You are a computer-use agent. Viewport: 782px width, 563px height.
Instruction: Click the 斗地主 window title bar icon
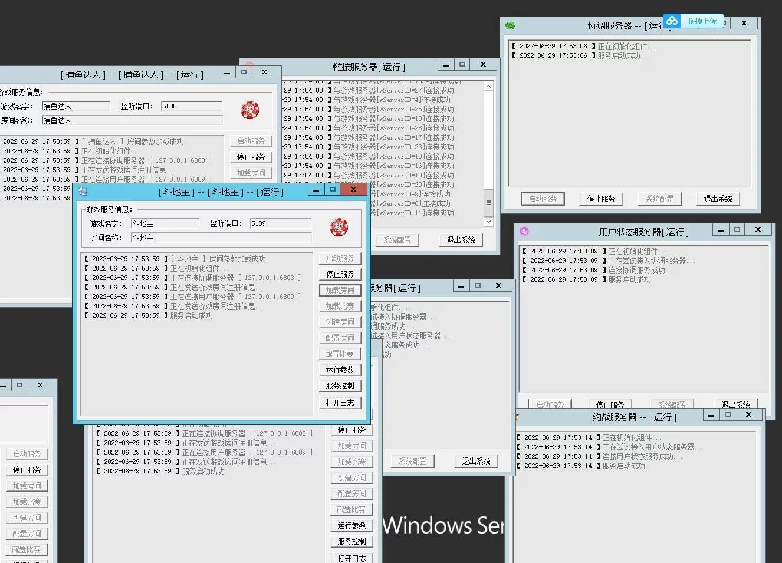coord(83,192)
